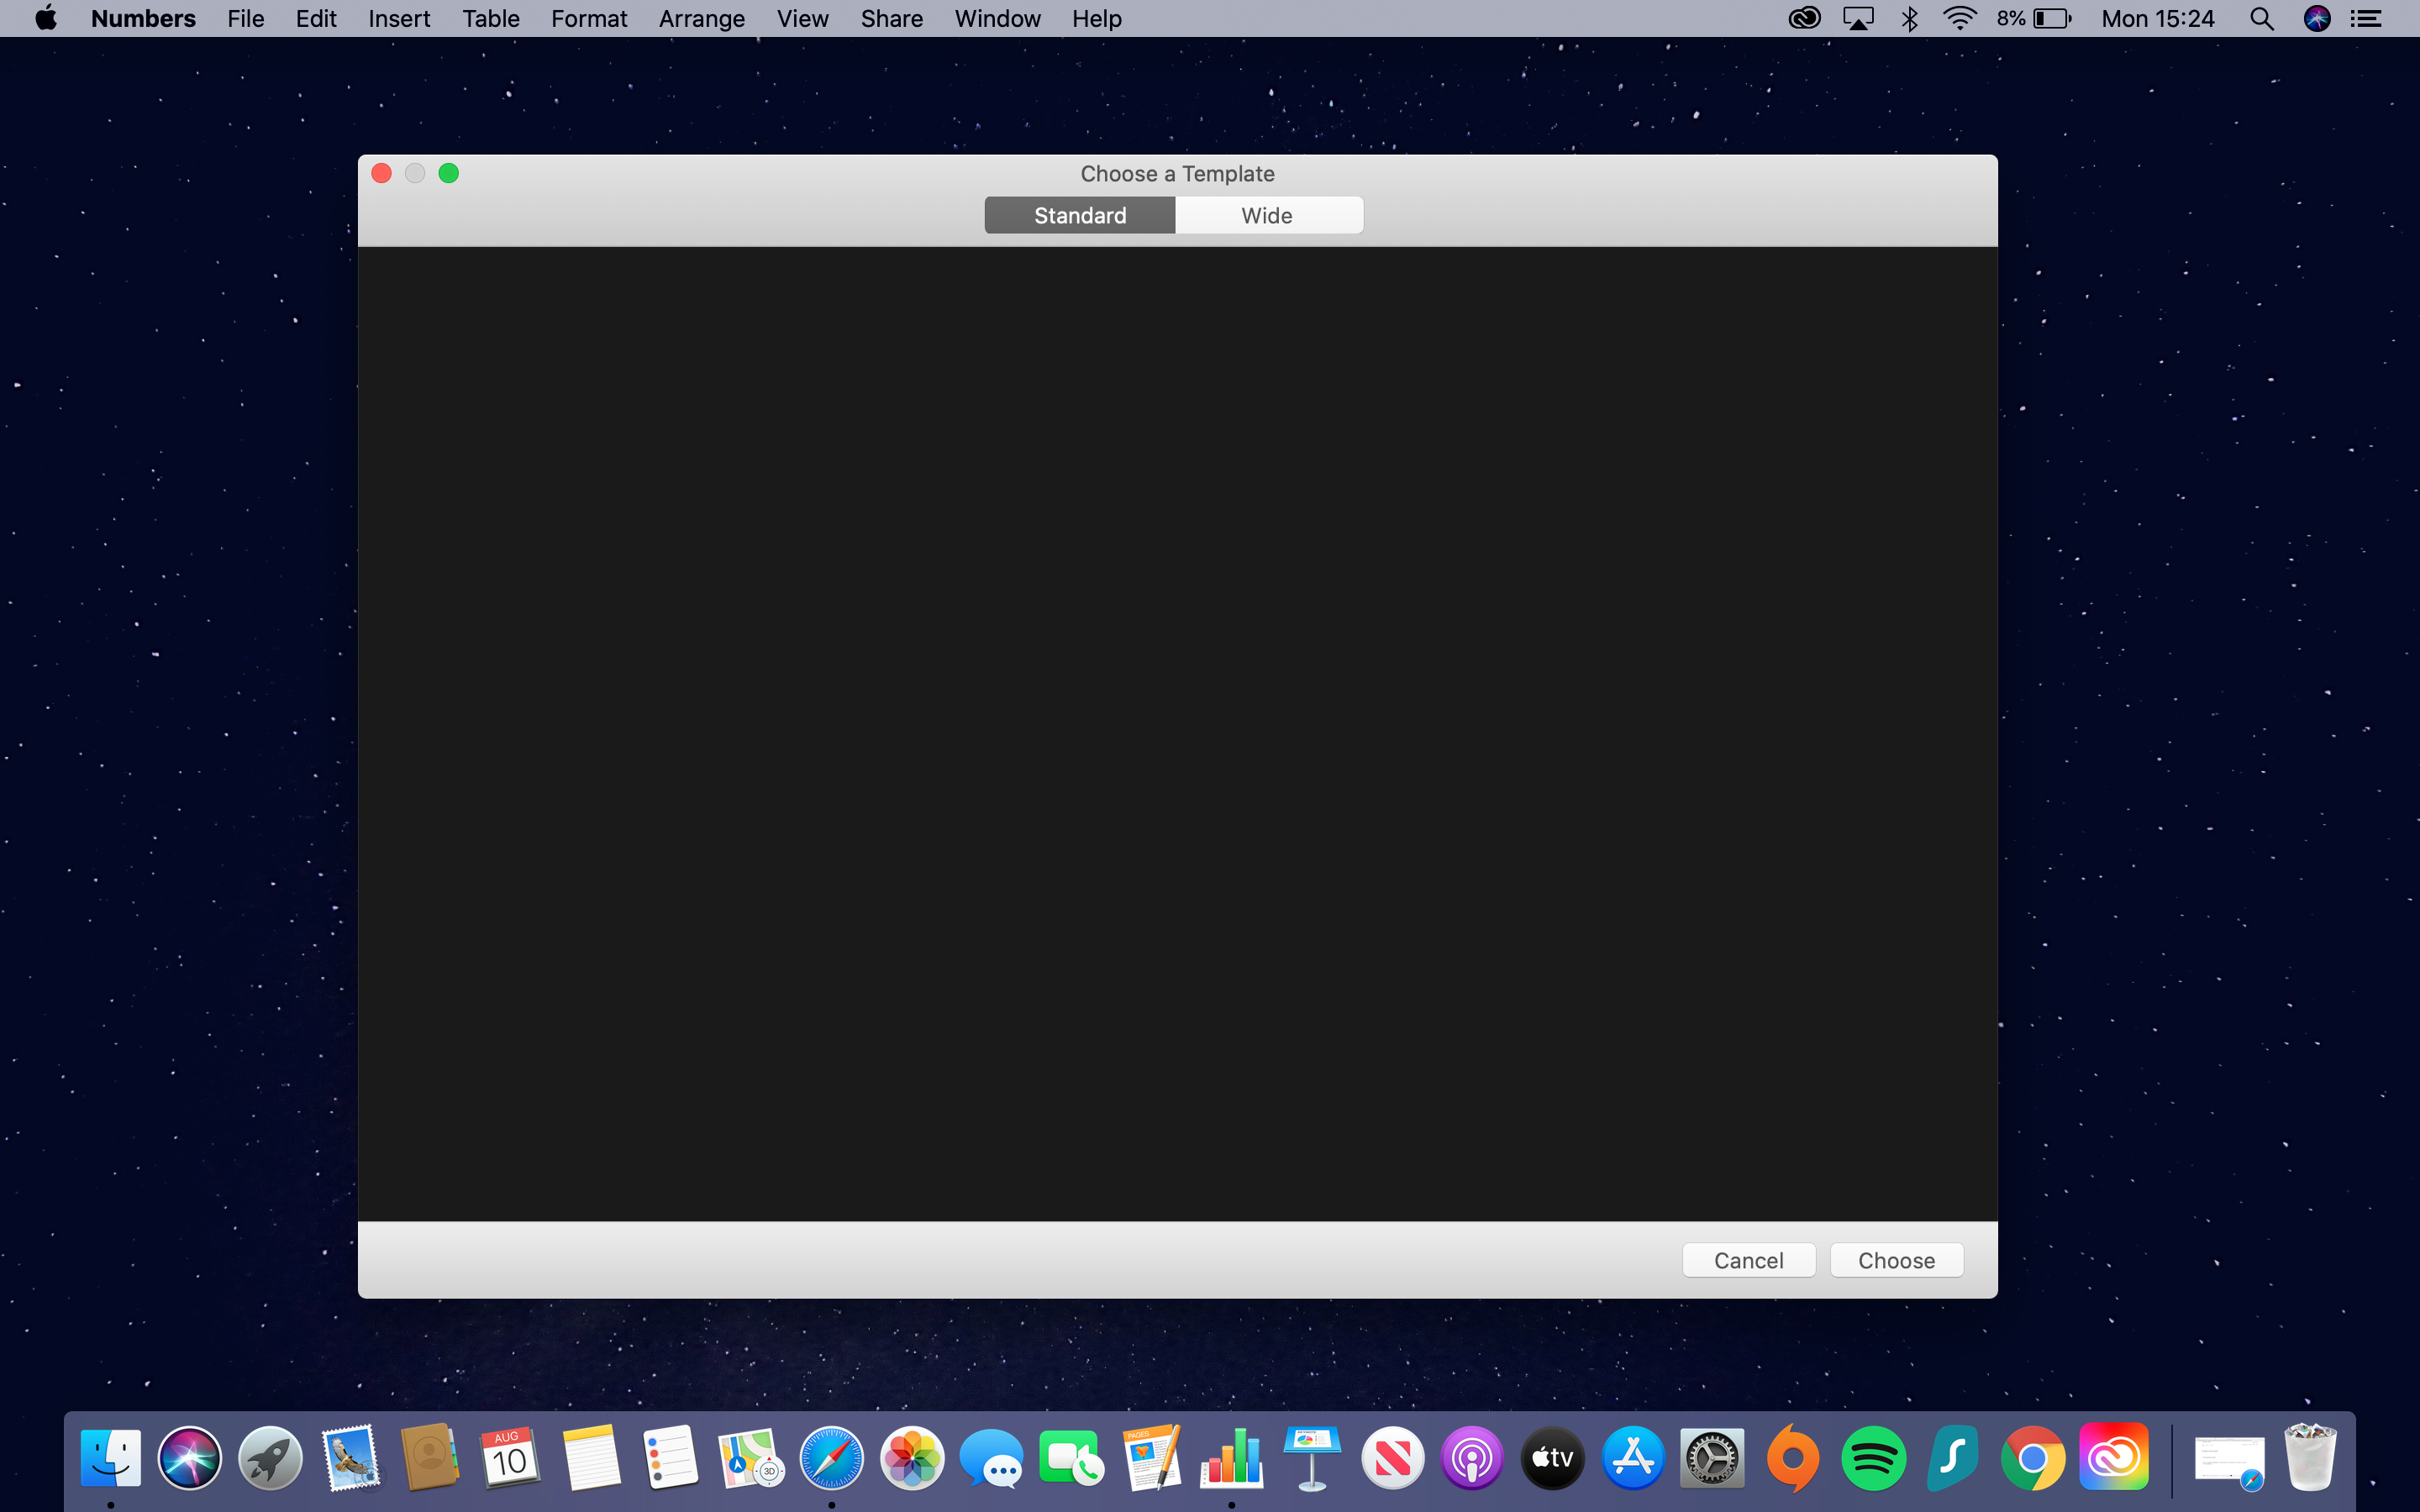Open the App Store Dock icon
The width and height of the screenshot is (2420, 1512).
1632,1458
